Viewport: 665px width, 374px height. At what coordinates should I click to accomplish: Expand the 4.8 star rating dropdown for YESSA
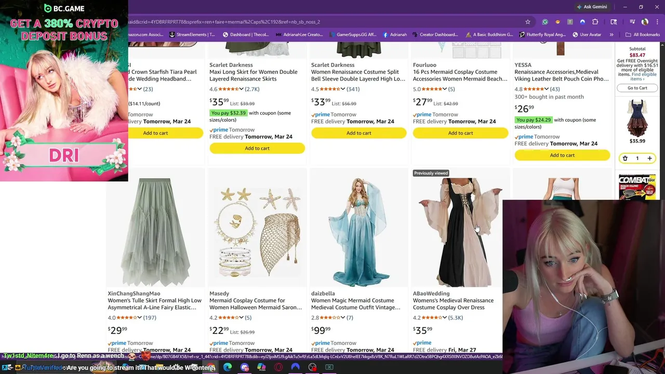(x=547, y=89)
